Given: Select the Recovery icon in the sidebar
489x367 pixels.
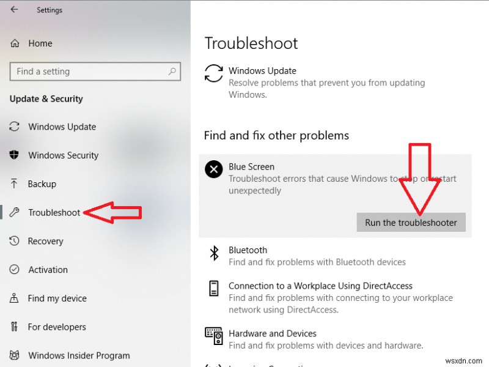Looking at the screenshot, I should pyautogui.click(x=14, y=241).
